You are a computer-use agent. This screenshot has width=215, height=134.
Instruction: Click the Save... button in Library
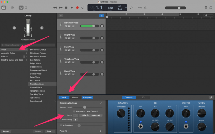(50, 131)
